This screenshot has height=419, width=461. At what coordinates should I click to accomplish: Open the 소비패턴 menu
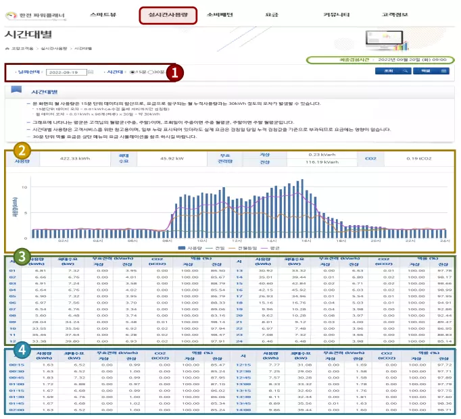pos(220,15)
